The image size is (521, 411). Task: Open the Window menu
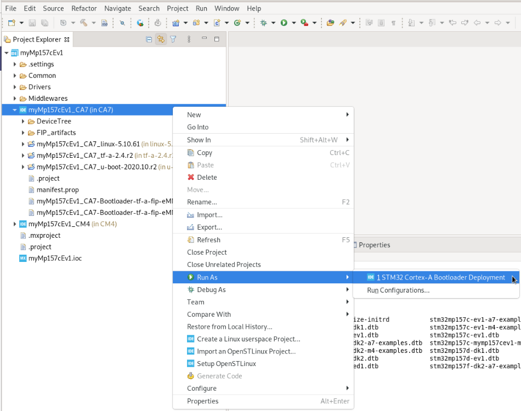(x=226, y=8)
